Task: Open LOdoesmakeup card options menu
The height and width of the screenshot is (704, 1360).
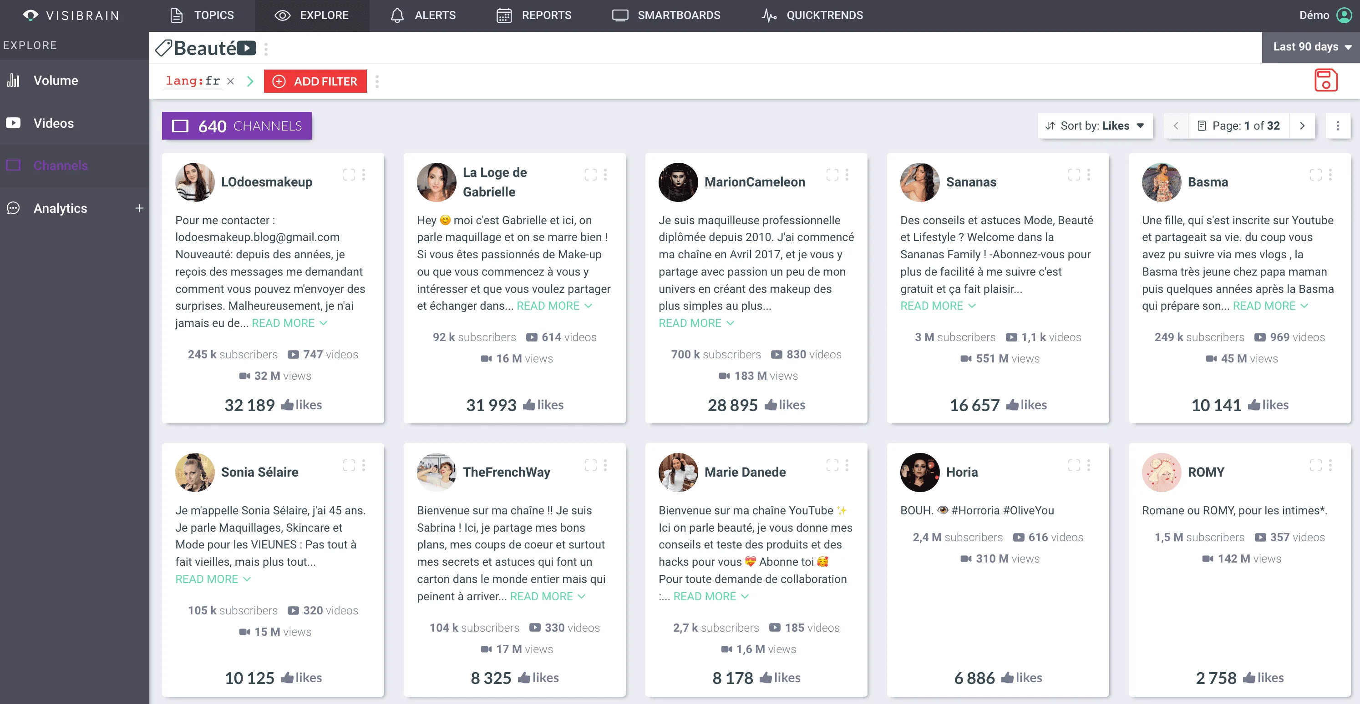Action: (363, 175)
